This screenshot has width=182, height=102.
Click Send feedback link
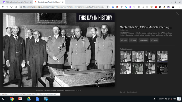point(132,92)
